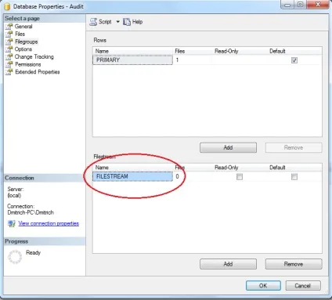Open the Files page
The height and width of the screenshot is (300, 332).
[x=20, y=34]
